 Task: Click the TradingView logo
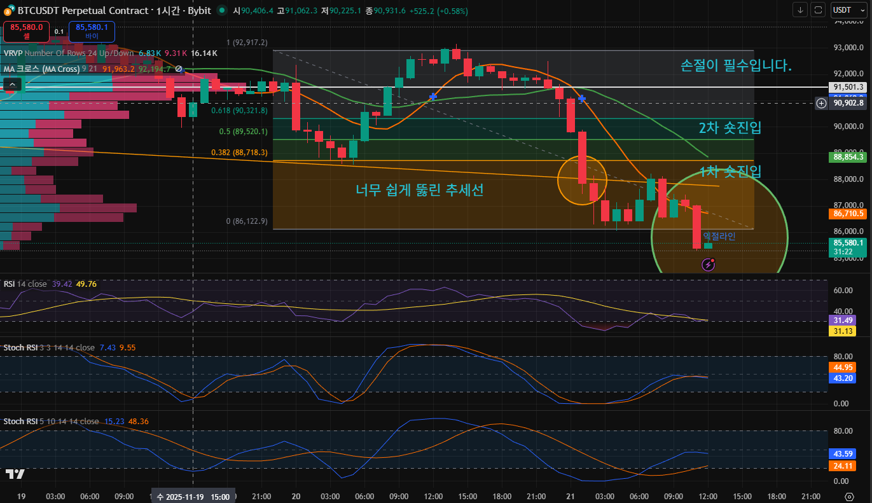[x=15, y=474]
